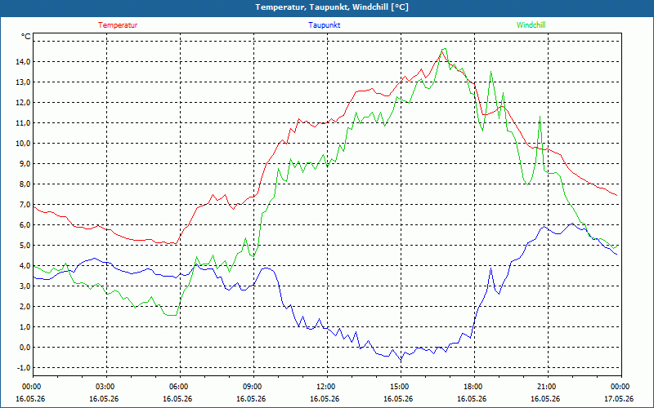The height and width of the screenshot is (408, 654).
Task: Click the 14,0 y-axis label
Action: (23, 62)
